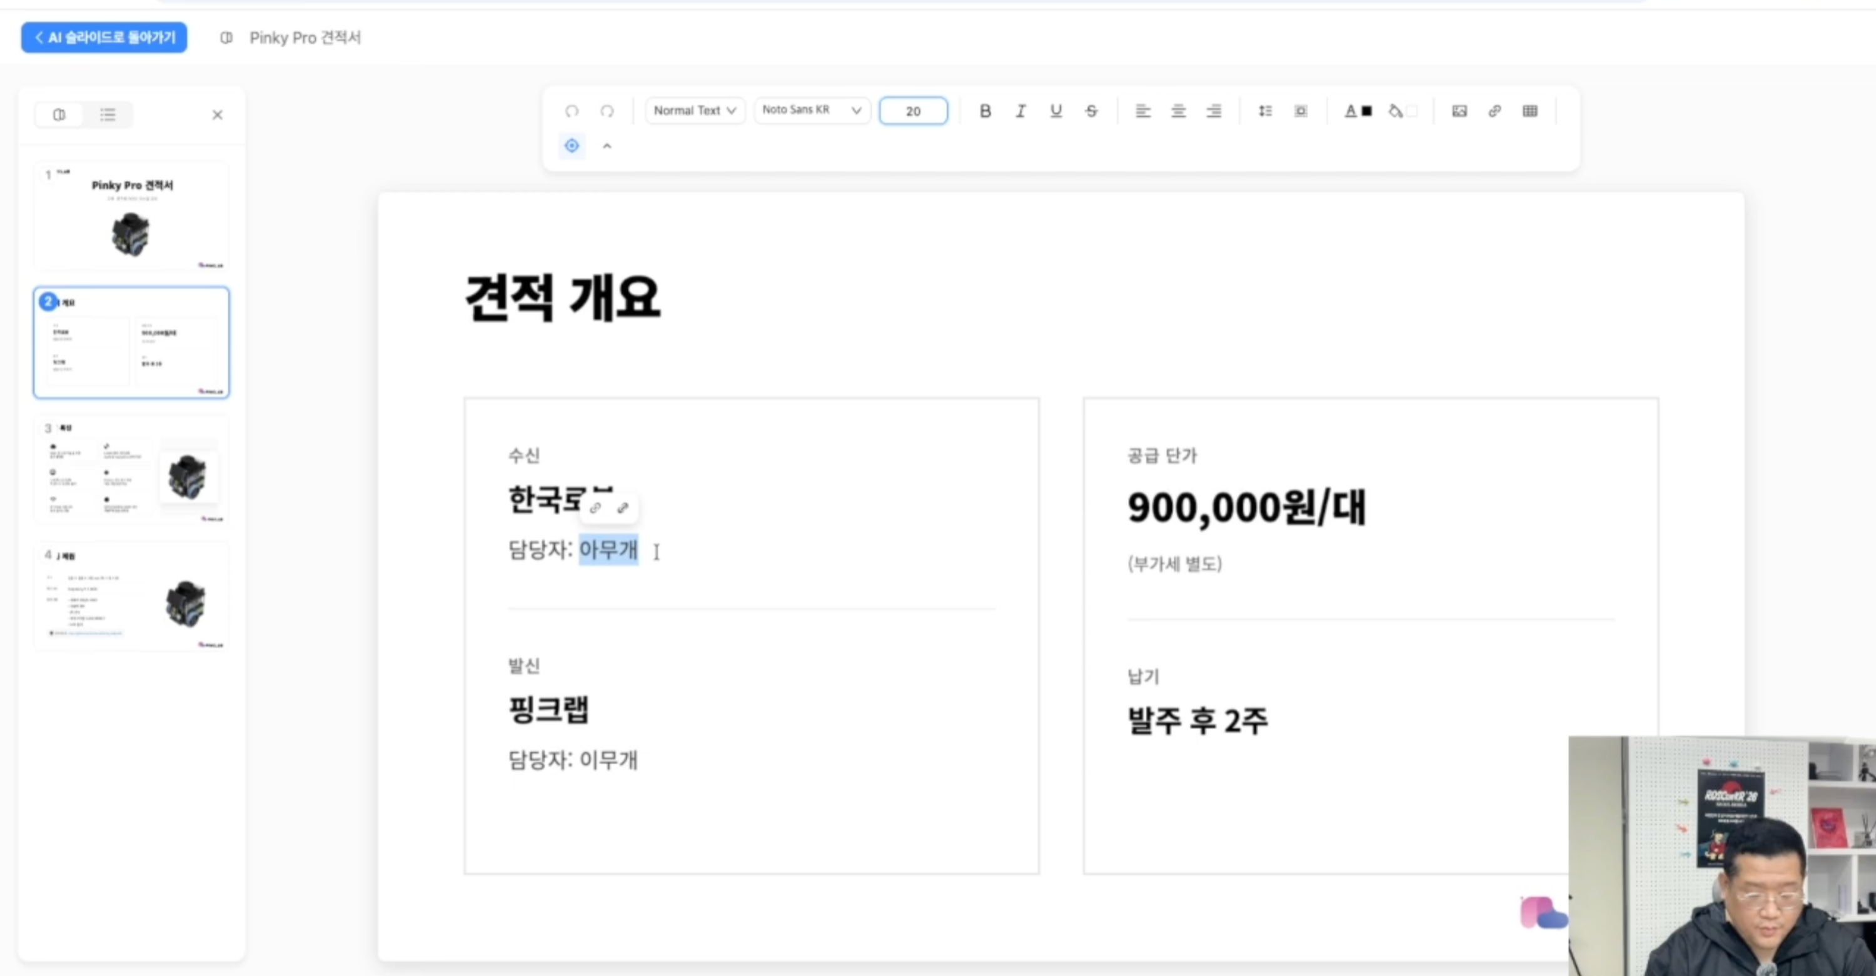This screenshot has height=976, width=1876.
Task: Open the Normal Text style dropdown
Action: (x=694, y=111)
